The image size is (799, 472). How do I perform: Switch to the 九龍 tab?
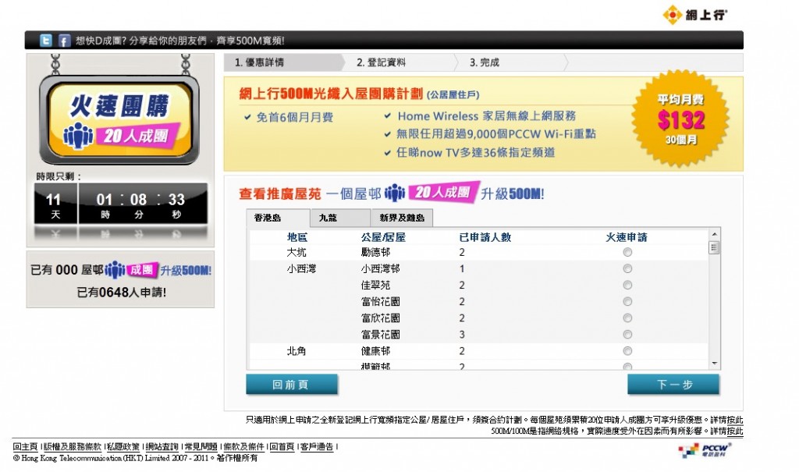[x=340, y=218]
